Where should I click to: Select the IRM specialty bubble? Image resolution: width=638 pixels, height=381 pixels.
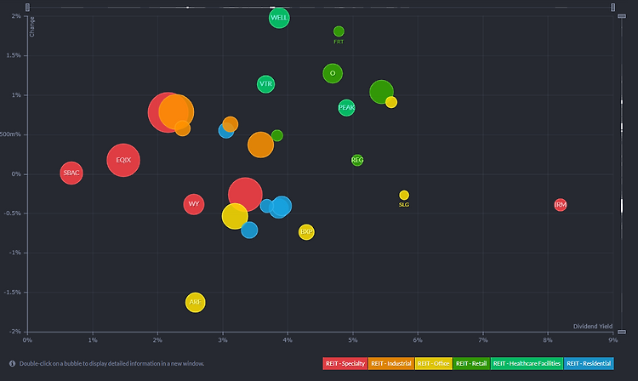click(x=561, y=204)
